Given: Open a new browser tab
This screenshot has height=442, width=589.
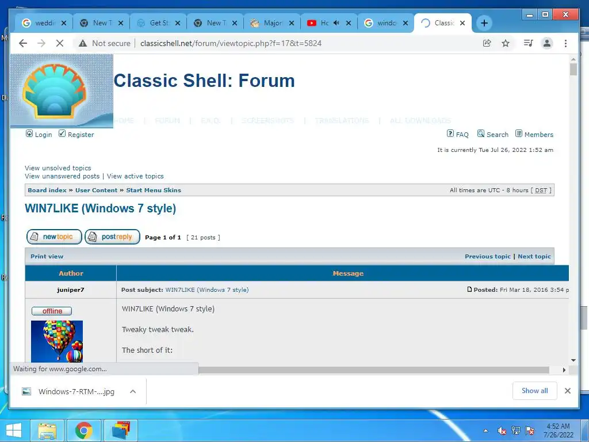Looking at the screenshot, I should (x=484, y=23).
